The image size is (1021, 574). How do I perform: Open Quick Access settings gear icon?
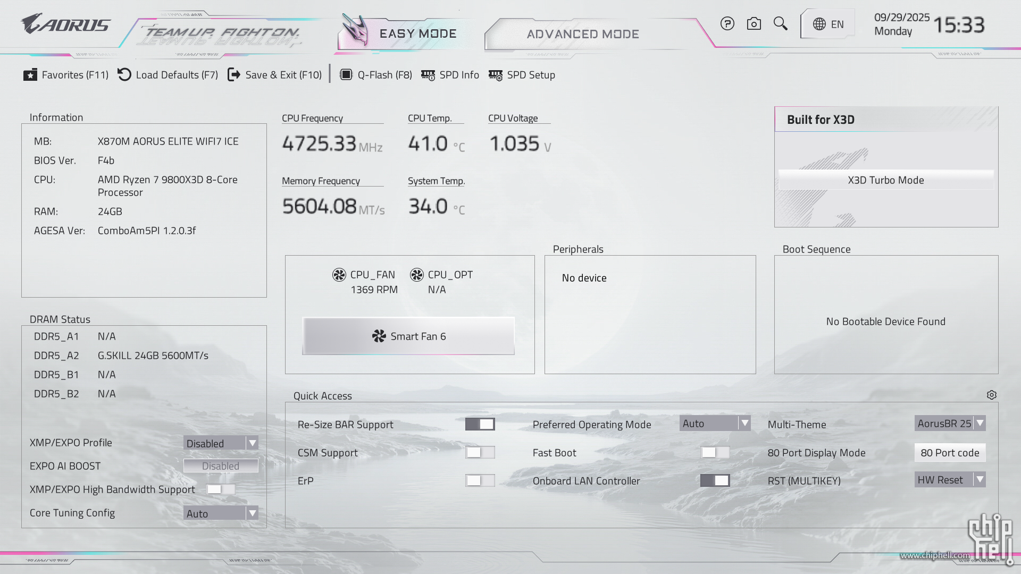[991, 395]
